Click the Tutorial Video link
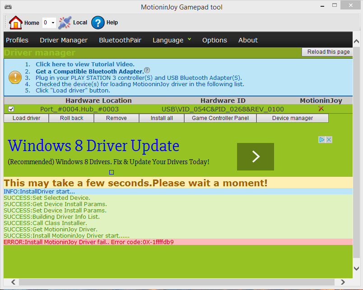Screen dimensions: 363x290 pyautogui.click(x=85, y=64)
